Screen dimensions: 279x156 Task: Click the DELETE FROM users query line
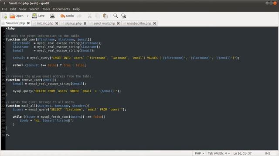tap(67, 91)
